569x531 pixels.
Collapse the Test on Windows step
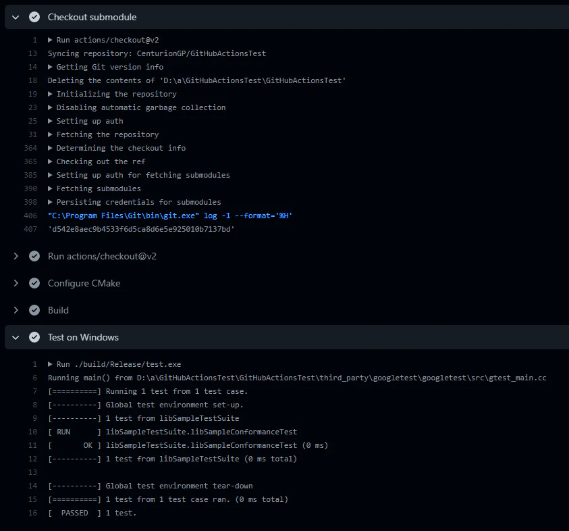pos(16,337)
